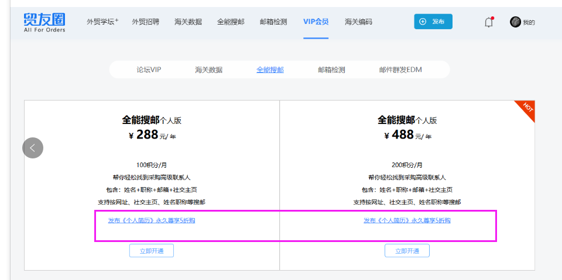This screenshot has height=280, width=562.
Task: Open 海关编码 in the navigation
Action: pos(358,22)
